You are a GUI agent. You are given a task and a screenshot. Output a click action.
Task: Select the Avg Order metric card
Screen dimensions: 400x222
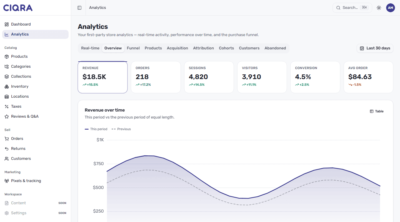[x=368, y=77]
